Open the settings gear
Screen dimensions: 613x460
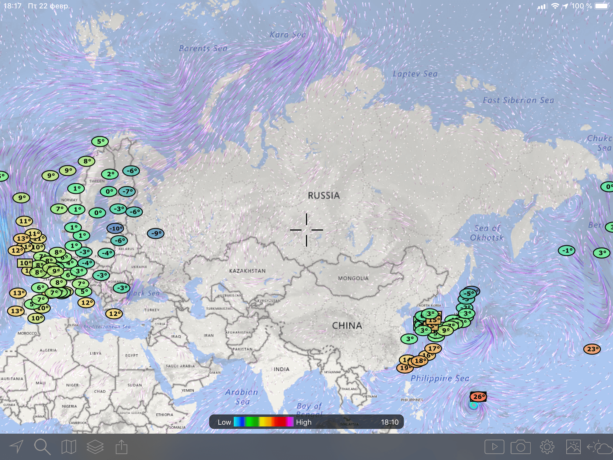pyautogui.click(x=547, y=447)
